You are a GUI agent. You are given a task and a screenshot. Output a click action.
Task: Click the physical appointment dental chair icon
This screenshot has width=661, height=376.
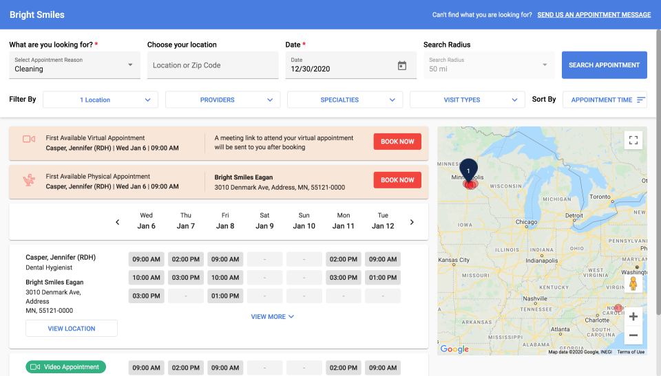point(29,181)
